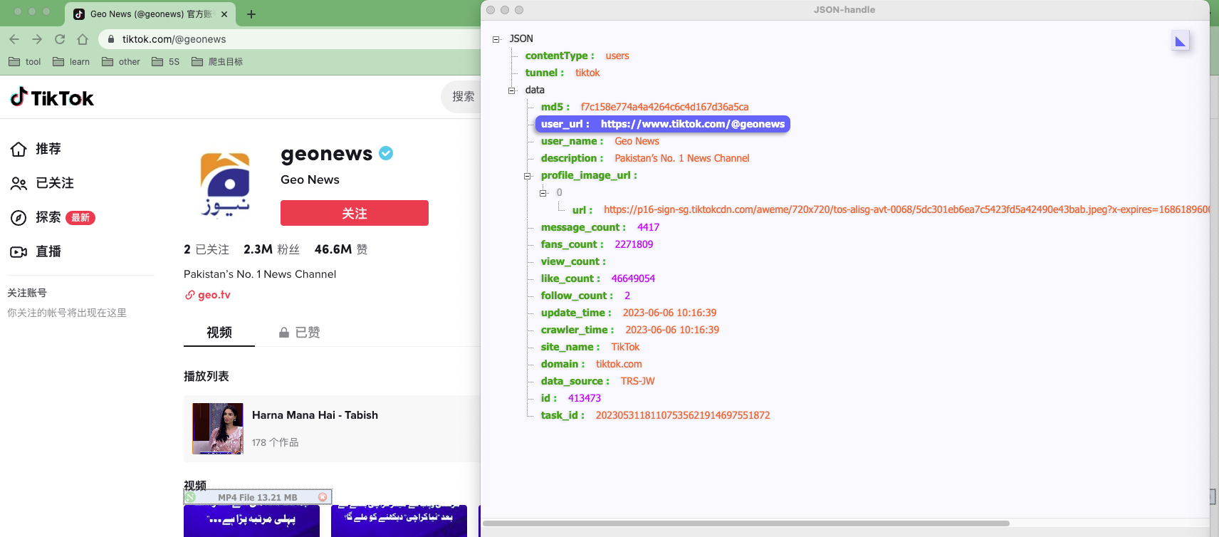This screenshot has width=1219, height=537.
Task: Open the 探索 explore sidebar item
Action: (x=53, y=217)
